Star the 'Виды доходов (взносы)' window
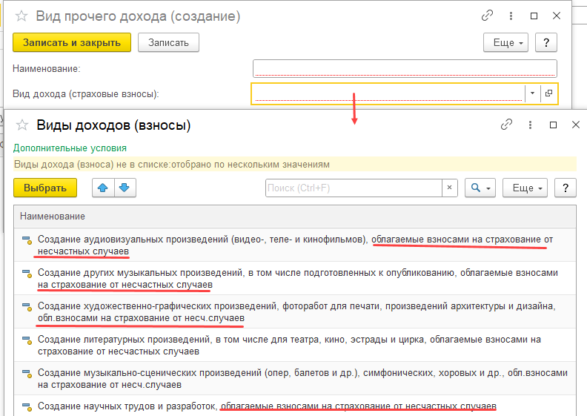 [22, 125]
